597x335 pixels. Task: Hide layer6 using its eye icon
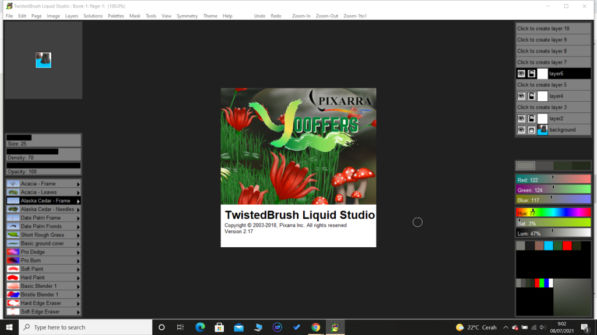[x=521, y=74]
